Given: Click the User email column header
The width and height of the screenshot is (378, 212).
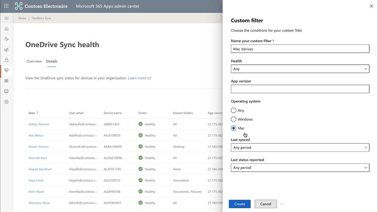Looking at the screenshot, I should (76, 113).
